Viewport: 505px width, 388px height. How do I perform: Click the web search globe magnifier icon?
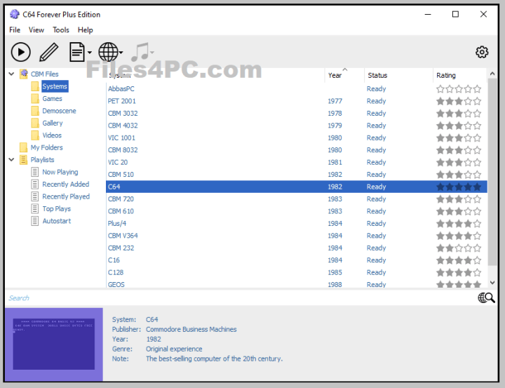486,297
